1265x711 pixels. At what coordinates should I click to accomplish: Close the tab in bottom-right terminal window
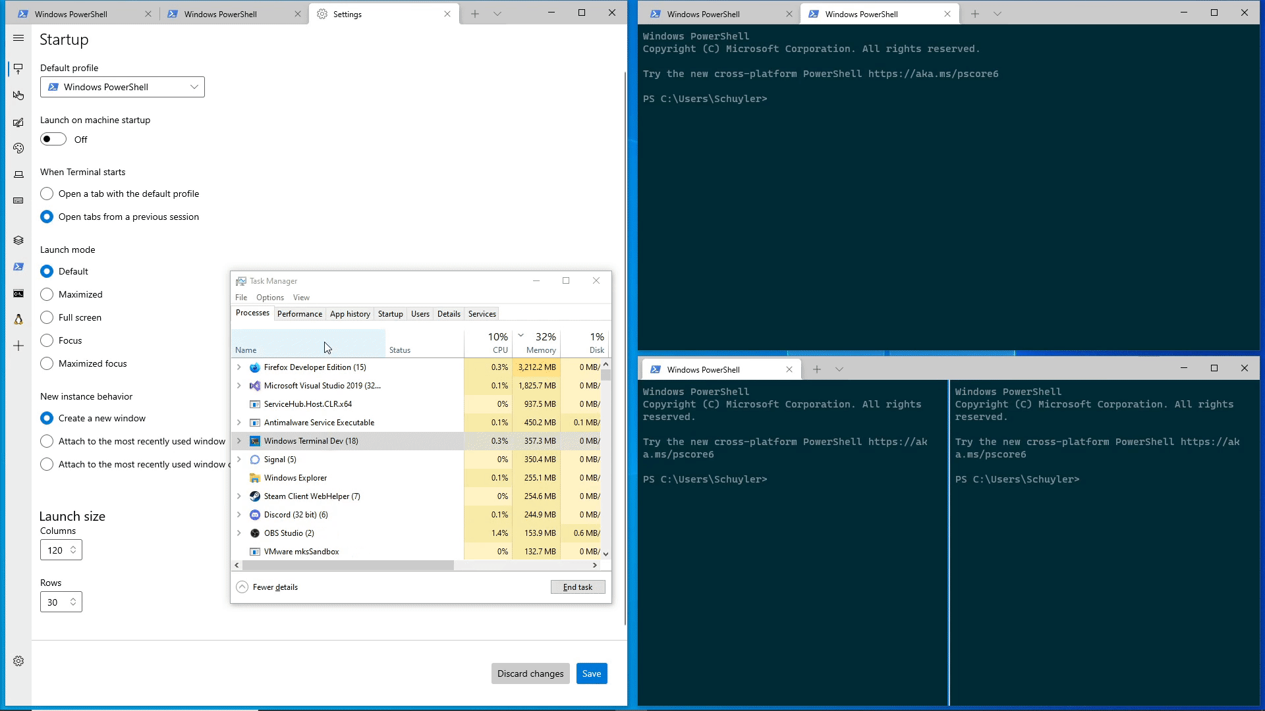pyautogui.click(x=789, y=369)
